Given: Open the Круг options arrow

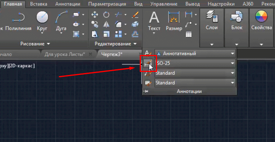Looking at the screenshot, I should tap(42, 33).
